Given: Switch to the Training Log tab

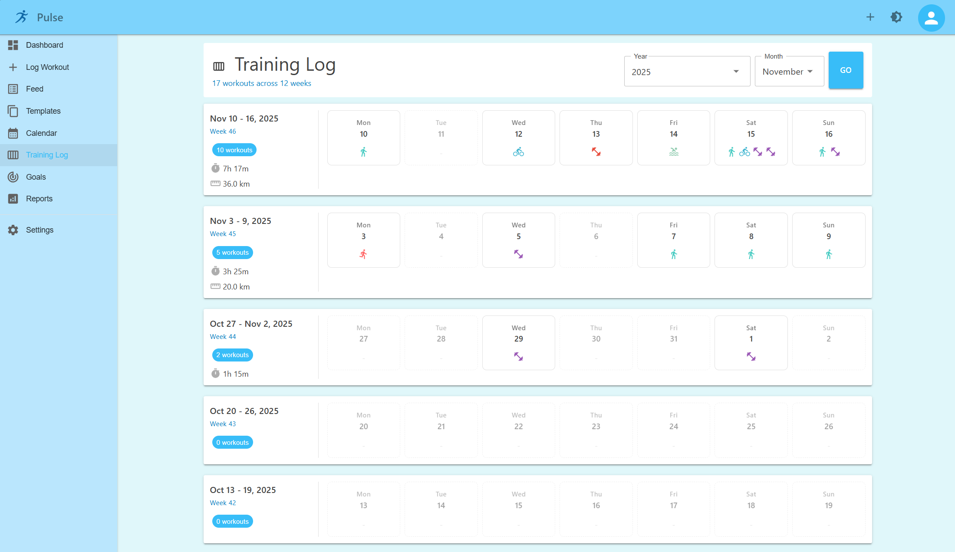Looking at the screenshot, I should [46, 154].
